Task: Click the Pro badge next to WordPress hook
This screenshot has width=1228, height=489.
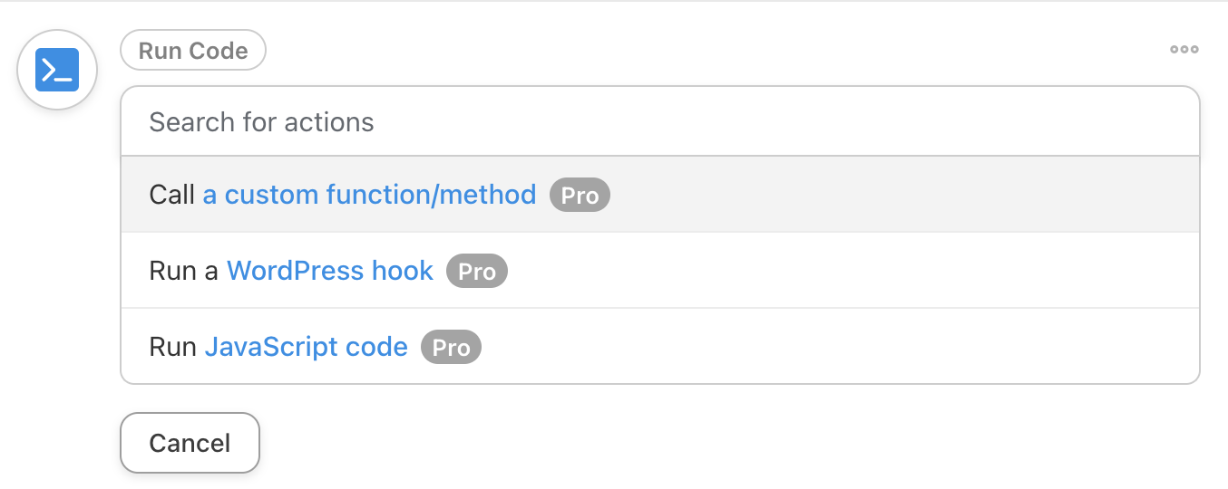Action: click(x=477, y=272)
